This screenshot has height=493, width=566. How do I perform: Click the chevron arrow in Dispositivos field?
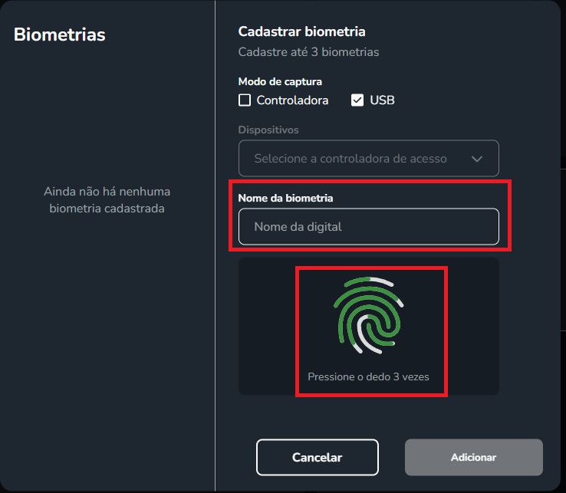click(x=477, y=159)
